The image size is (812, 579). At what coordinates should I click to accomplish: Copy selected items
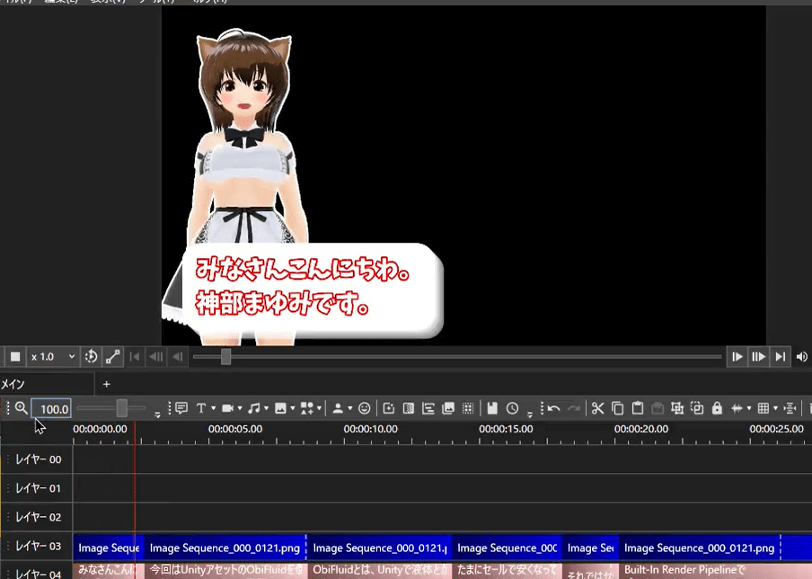tap(617, 408)
